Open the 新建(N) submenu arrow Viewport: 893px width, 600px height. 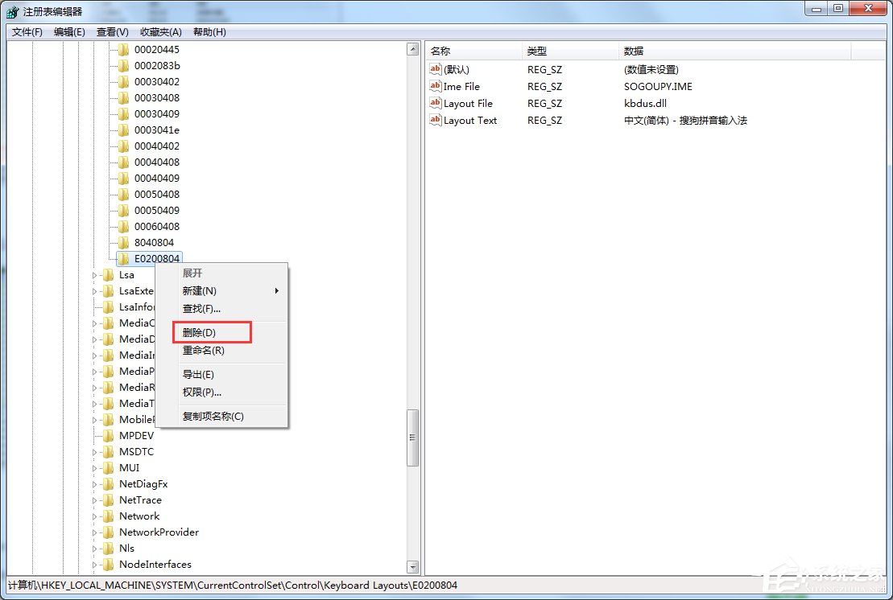click(x=277, y=290)
